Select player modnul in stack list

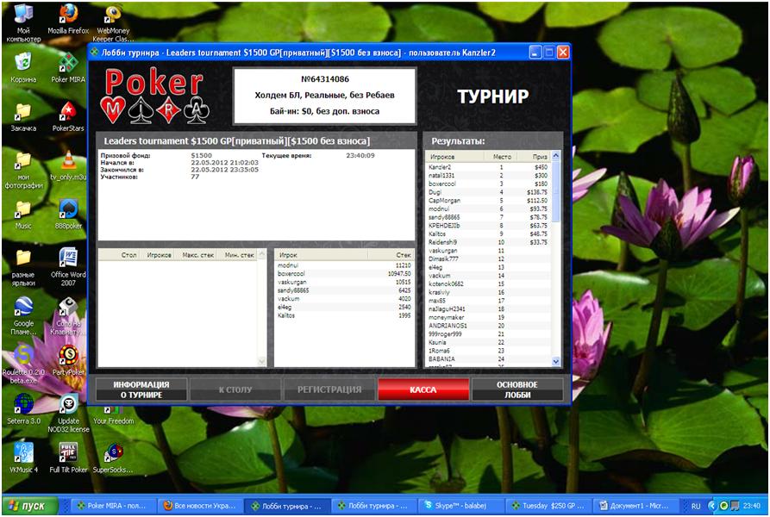[288, 265]
